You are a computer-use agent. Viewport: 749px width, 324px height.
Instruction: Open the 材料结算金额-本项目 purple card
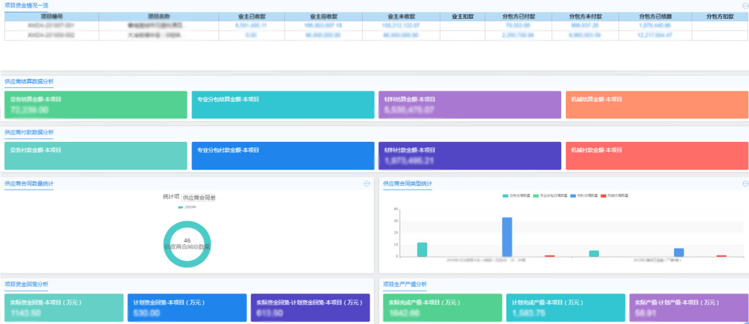click(x=470, y=105)
